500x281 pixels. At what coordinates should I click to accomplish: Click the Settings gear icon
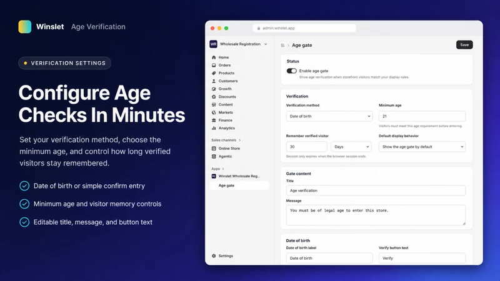tap(214, 256)
